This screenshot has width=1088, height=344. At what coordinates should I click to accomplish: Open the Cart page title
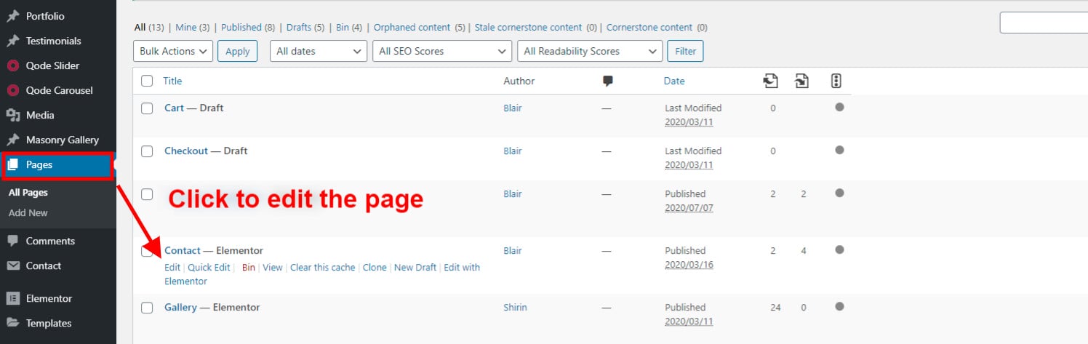175,108
